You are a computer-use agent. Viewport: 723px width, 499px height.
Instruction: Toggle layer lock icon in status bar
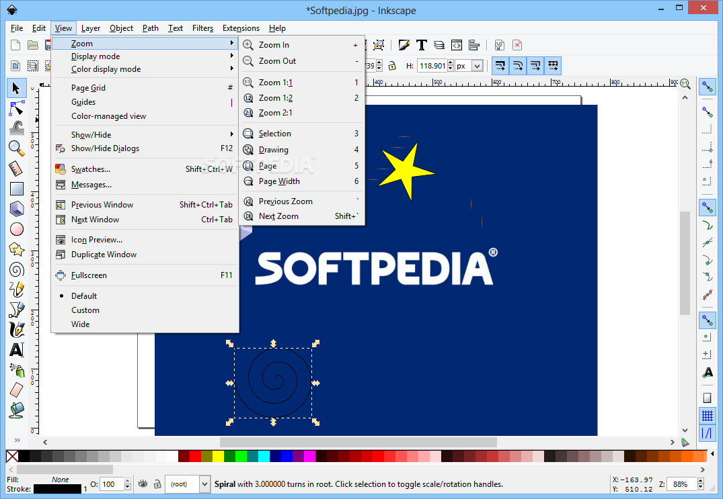pos(157,484)
